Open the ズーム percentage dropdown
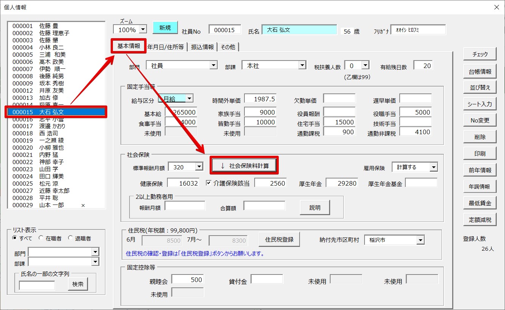Image resolution: width=505 pixels, height=310 pixels. click(143, 29)
